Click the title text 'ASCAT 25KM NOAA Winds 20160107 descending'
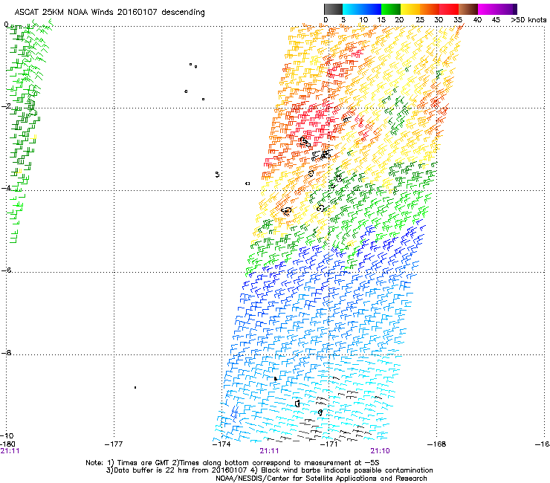The height and width of the screenshot is (483, 550). tap(109, 13)
